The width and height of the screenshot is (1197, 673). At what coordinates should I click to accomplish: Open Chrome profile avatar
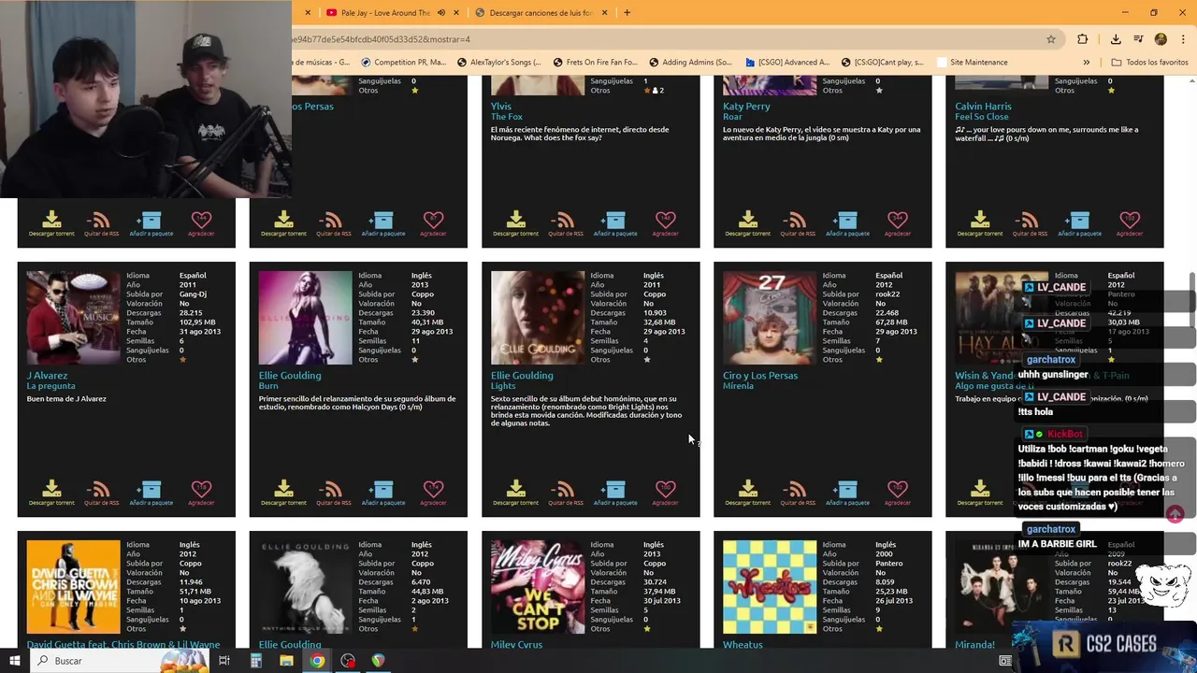click(x=1161, y=39)
